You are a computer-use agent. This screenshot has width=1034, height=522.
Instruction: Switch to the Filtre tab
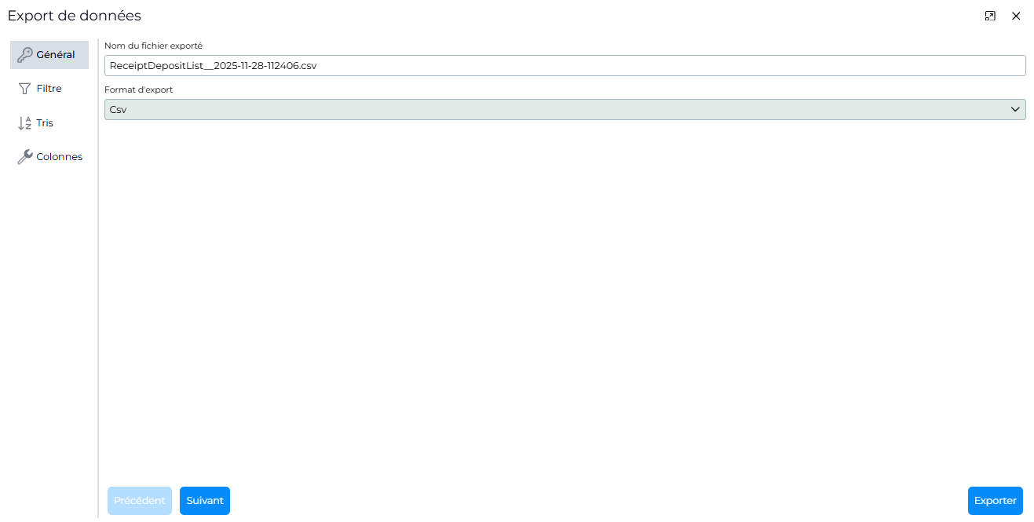click(49, 89)
